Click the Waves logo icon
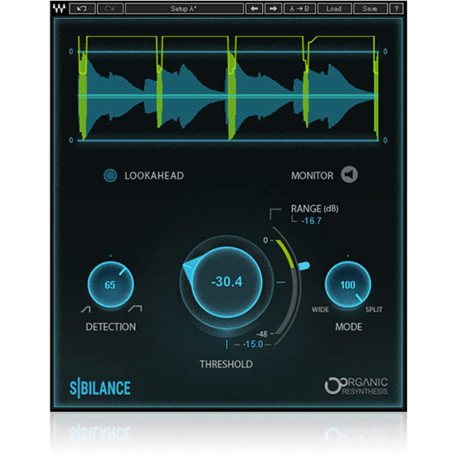The image size is (458, 459). point(59,9)
